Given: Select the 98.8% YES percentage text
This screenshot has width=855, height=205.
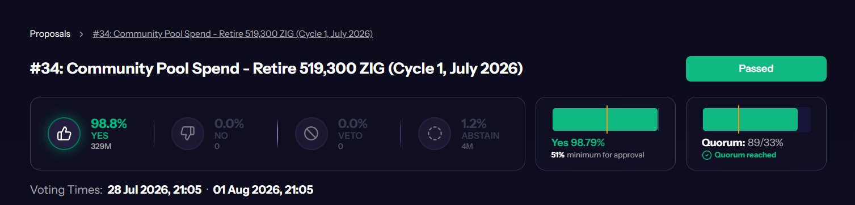Looking at the screenshot, I should click(109, 123).
